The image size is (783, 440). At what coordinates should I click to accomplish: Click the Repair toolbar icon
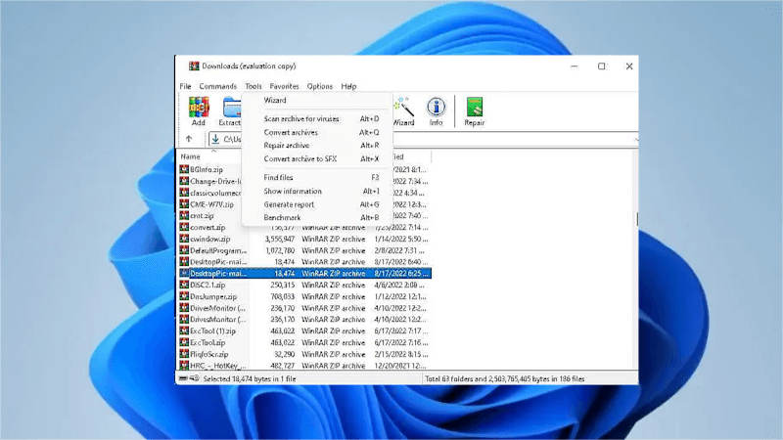(475, 107)
